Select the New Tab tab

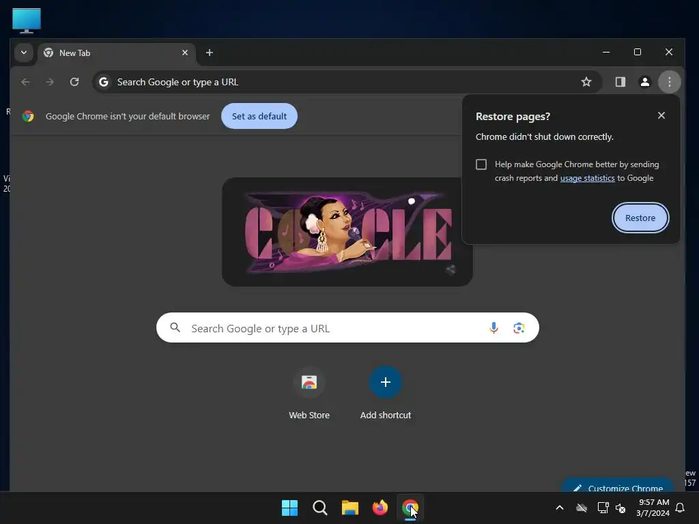116,53
